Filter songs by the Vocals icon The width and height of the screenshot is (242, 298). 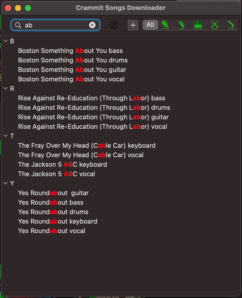pyautogui.click(x=231, y=25)
